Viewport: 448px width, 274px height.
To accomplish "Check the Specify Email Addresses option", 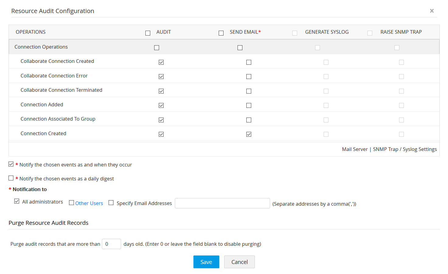I will (x=111, y=203).
